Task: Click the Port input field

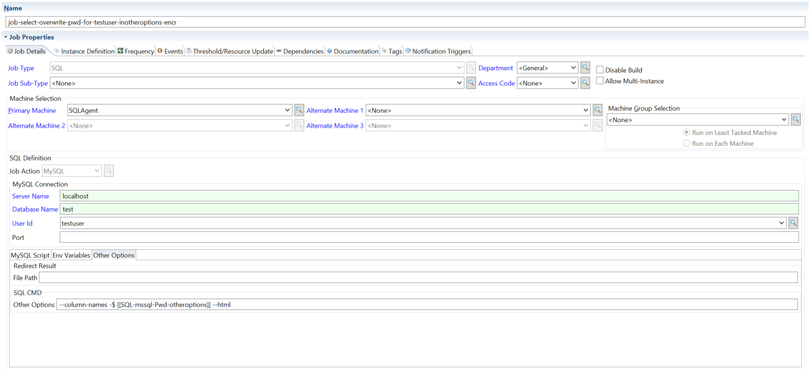Action: tap(429, 237)
